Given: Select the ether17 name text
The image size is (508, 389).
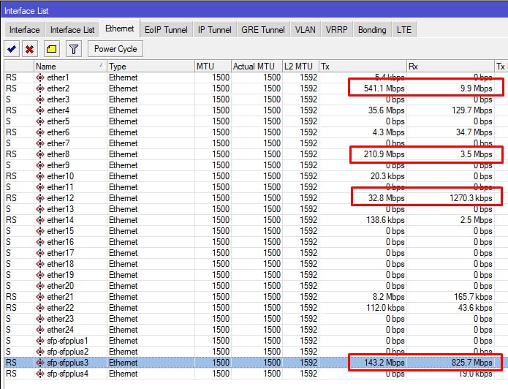Looking at the screenshot, I should pyautogui.click(x=60, y=253).
